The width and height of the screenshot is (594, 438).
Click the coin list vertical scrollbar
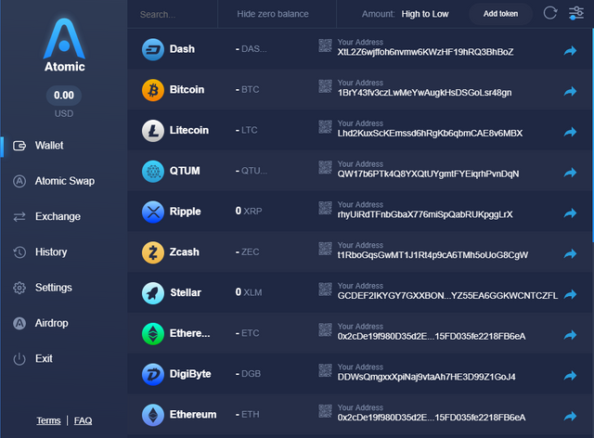(x=592, y=135)
